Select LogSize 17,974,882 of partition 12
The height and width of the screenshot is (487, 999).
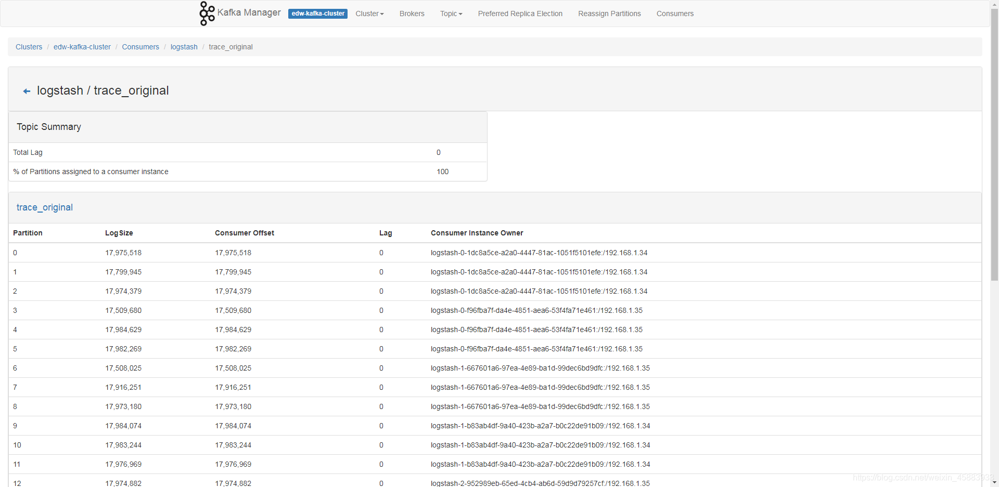point(123,483)
